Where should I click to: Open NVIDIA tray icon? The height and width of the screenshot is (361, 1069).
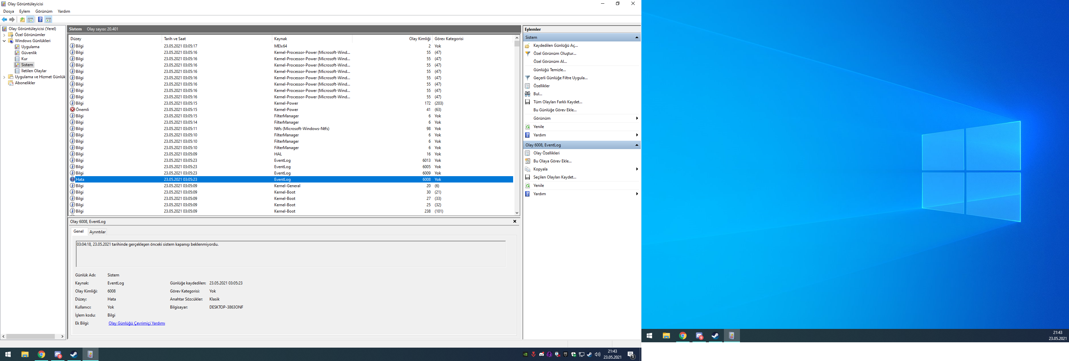coord(525,354)
